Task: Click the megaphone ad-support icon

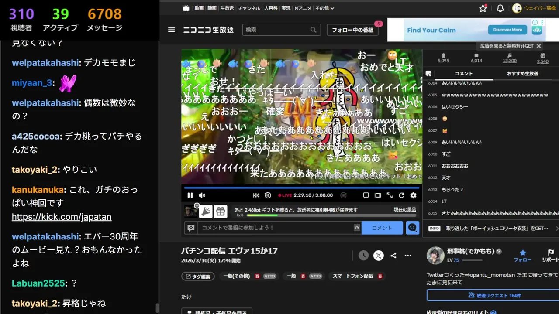Action: (206, 212)
